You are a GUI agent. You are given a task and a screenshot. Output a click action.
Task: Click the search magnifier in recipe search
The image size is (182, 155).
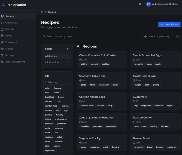44,37
